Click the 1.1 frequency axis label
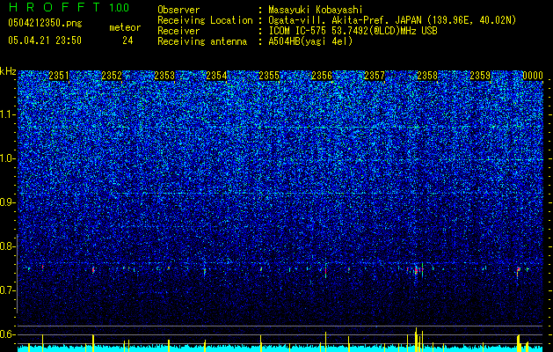Screen dimensions: 553x352 pos(7,114)
